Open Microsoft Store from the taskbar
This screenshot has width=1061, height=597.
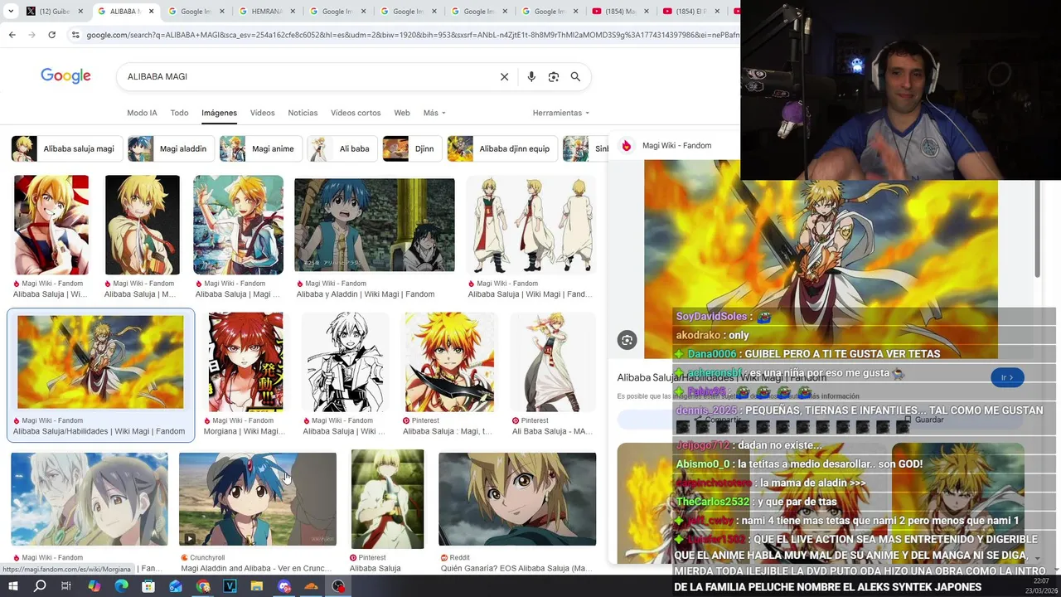click(148, 586)
